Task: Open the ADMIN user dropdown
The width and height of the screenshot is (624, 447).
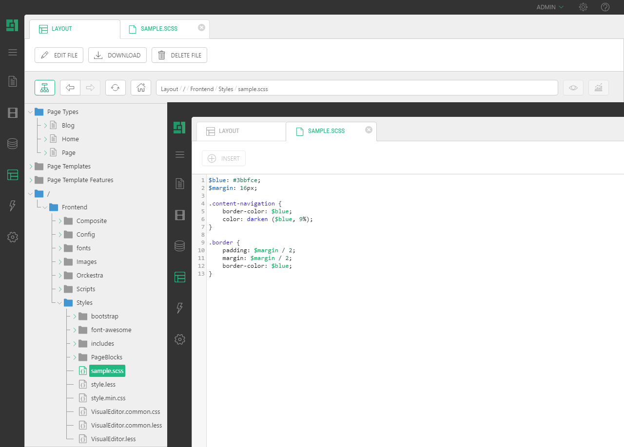Action: [550, 7]
